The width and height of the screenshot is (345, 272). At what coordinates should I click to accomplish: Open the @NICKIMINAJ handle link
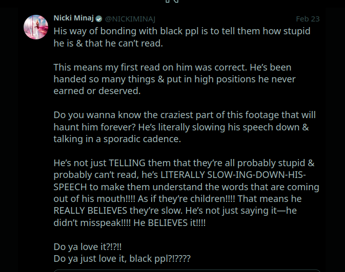coord(130,19)
